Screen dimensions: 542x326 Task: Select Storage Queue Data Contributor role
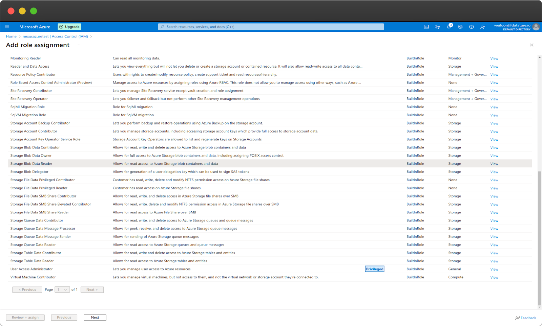pyautogui.click(x=37, y=220)
